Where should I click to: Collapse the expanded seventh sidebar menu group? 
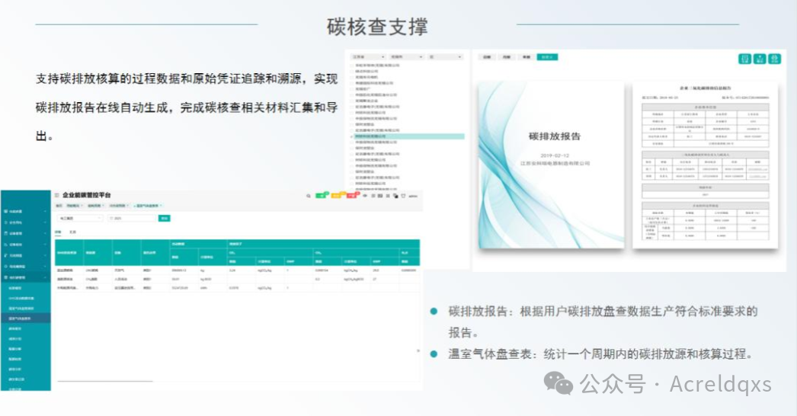click(x=25, y=277)
